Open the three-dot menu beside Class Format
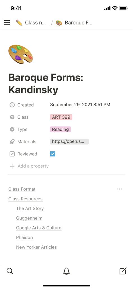The height and width of the screenshot is (289, 133). click(120, 189)
